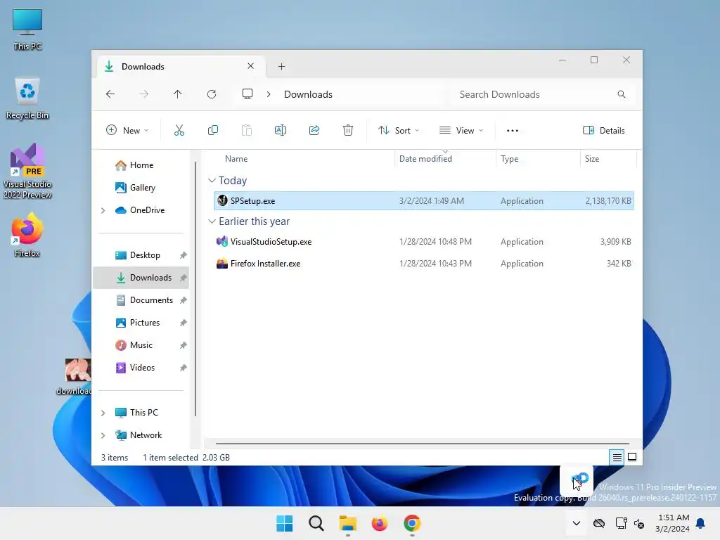Click the Search Downloads field
This screenshot has height=540, width=720.
(544, 94)
